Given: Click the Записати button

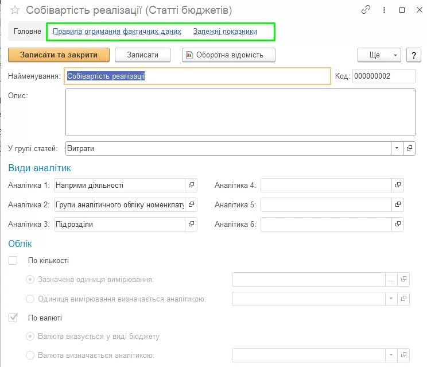Looking at the screenshot, I should (x=142, y=55).
